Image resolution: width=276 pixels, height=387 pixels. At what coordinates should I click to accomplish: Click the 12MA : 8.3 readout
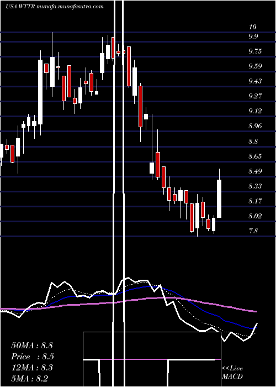(x=32, y=368)
